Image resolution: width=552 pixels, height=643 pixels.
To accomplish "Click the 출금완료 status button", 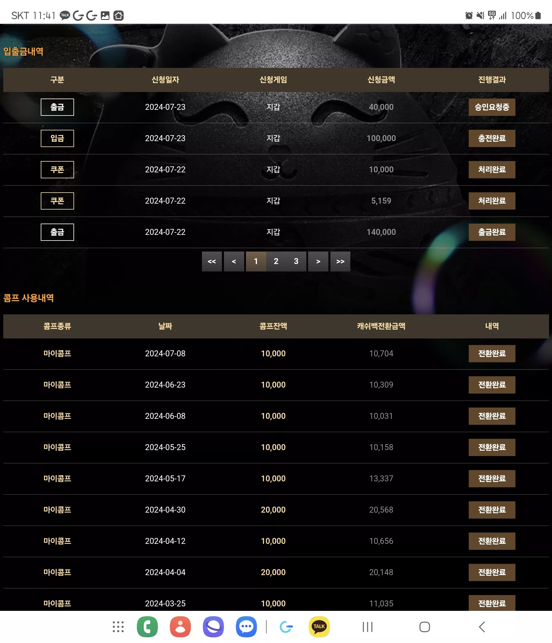I will 492,232.
